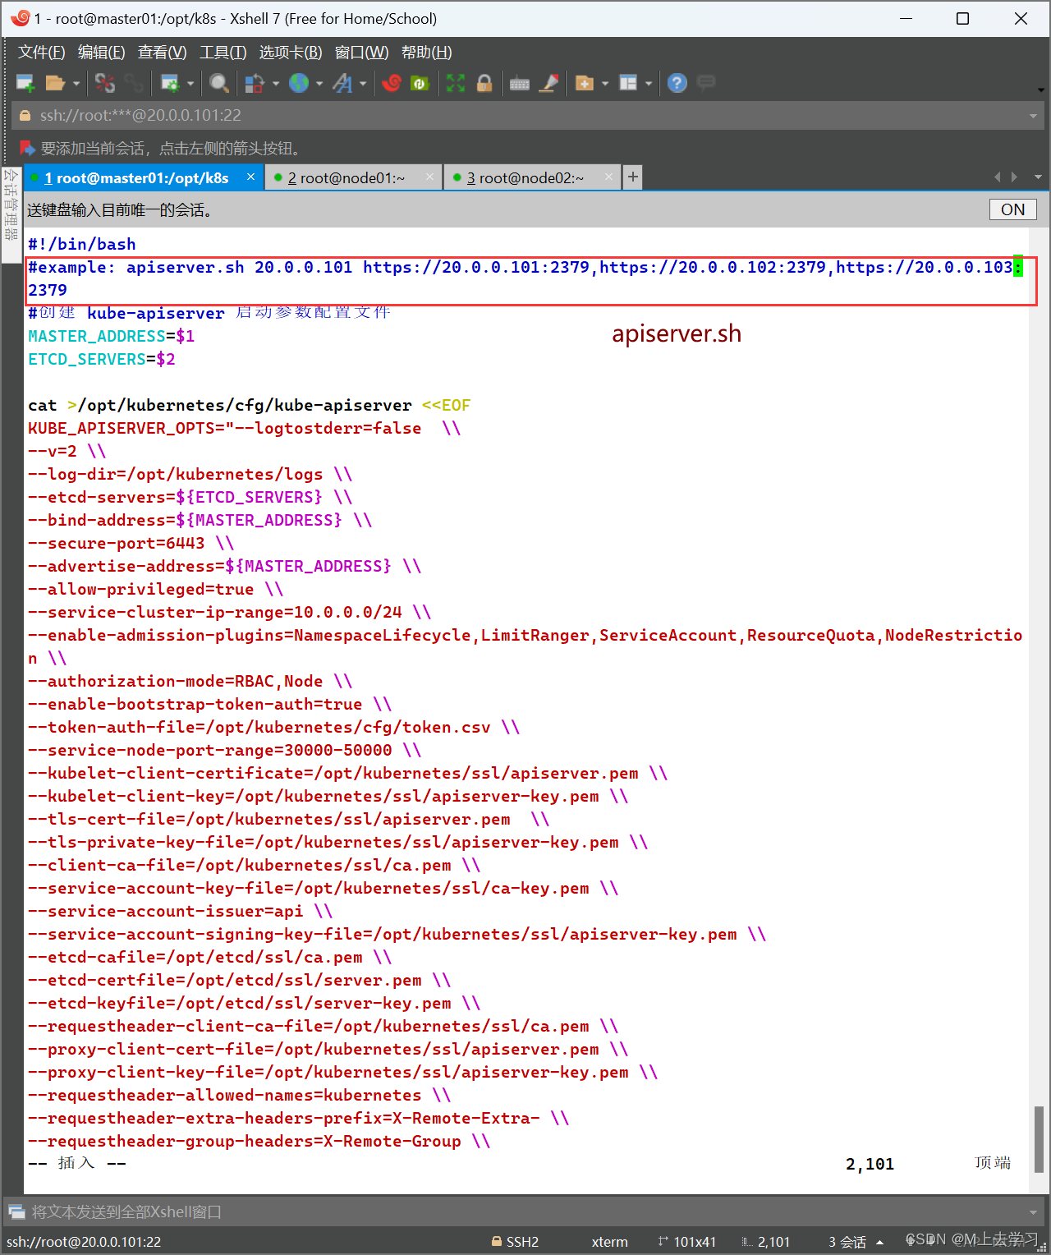Click the chat bubble icon in toolbar

(706, 82)
